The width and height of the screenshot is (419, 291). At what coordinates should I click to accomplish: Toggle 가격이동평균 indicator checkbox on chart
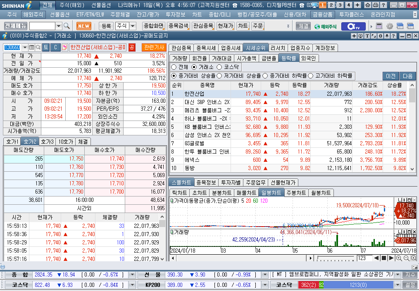[172, 201]
